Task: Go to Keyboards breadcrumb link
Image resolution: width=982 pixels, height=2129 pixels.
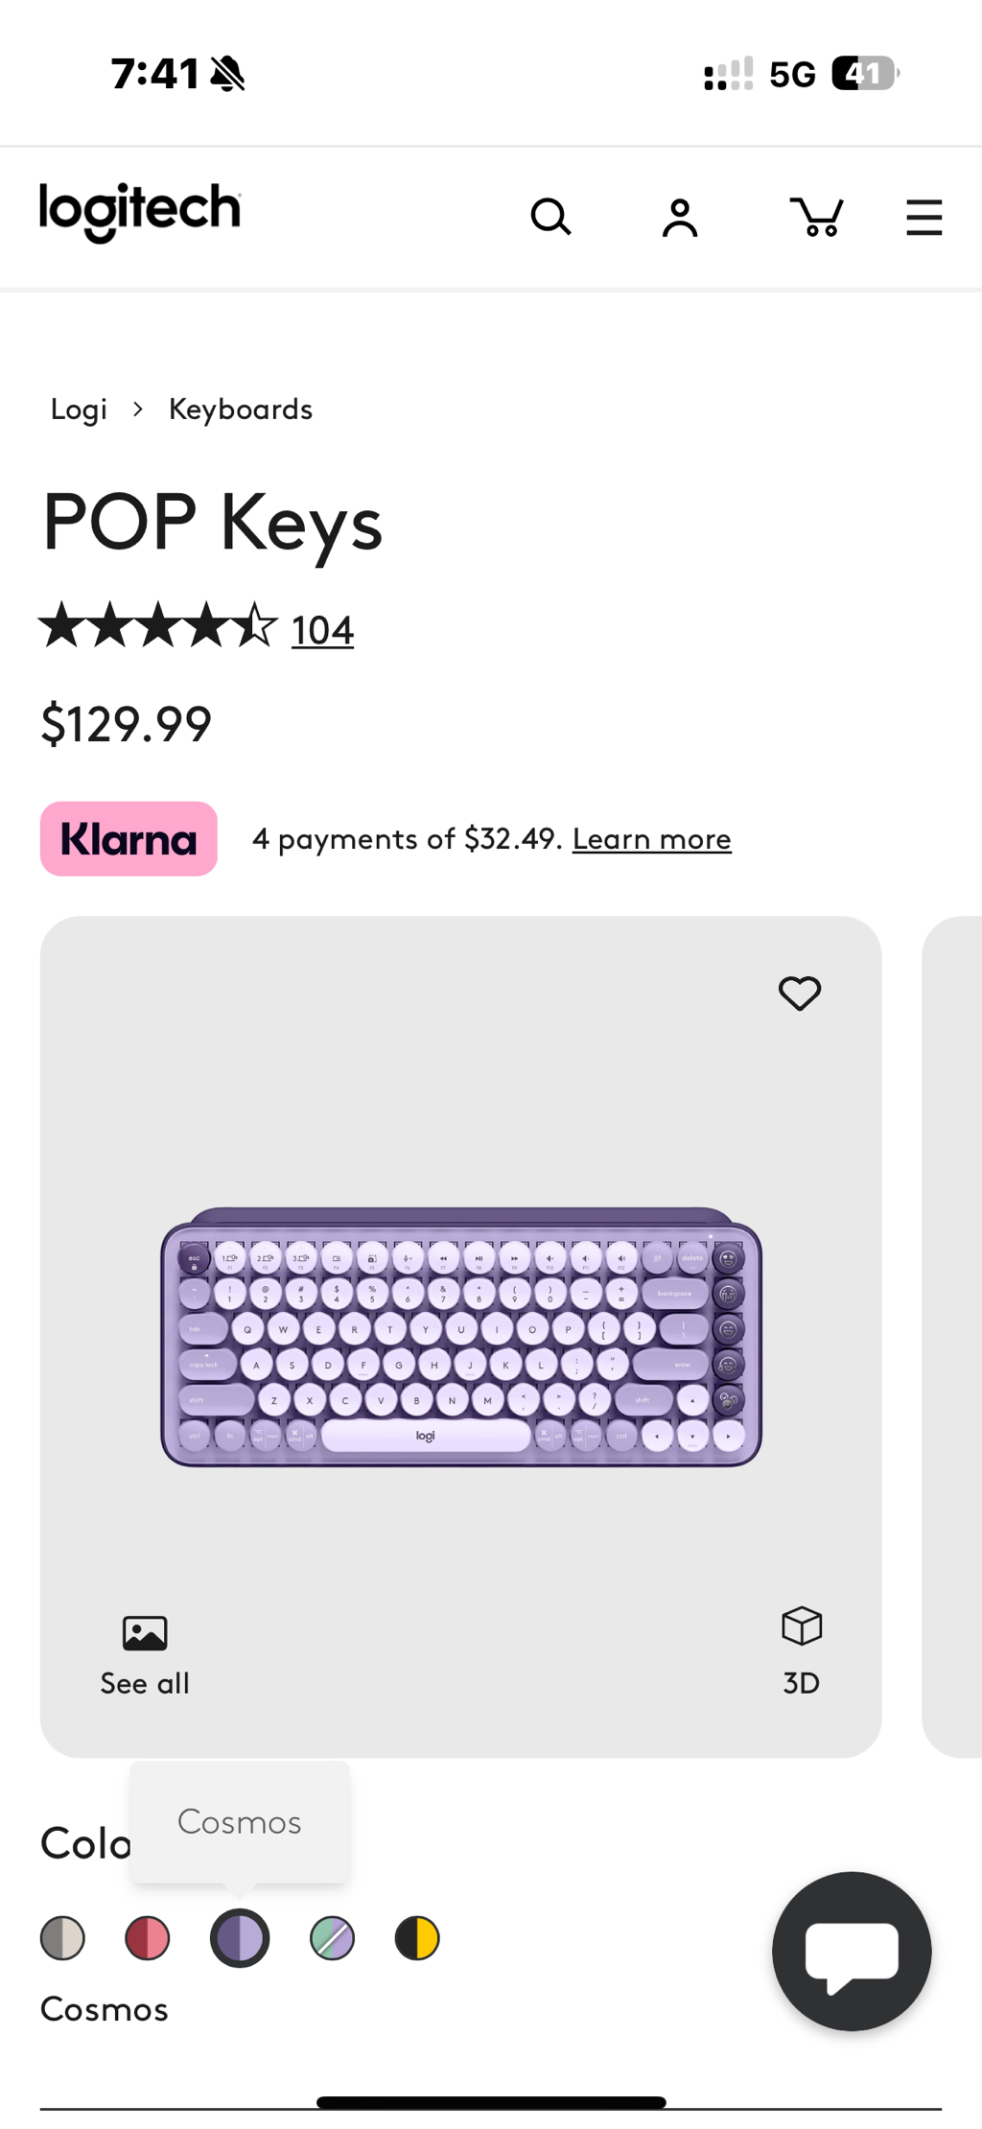Action: pyautogui.click(x=241, y=409)
